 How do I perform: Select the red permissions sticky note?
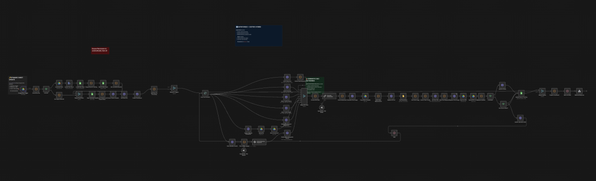99,50
